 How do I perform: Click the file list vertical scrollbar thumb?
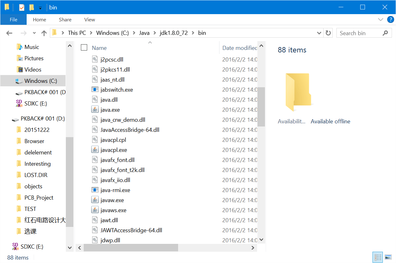point(261,107)
